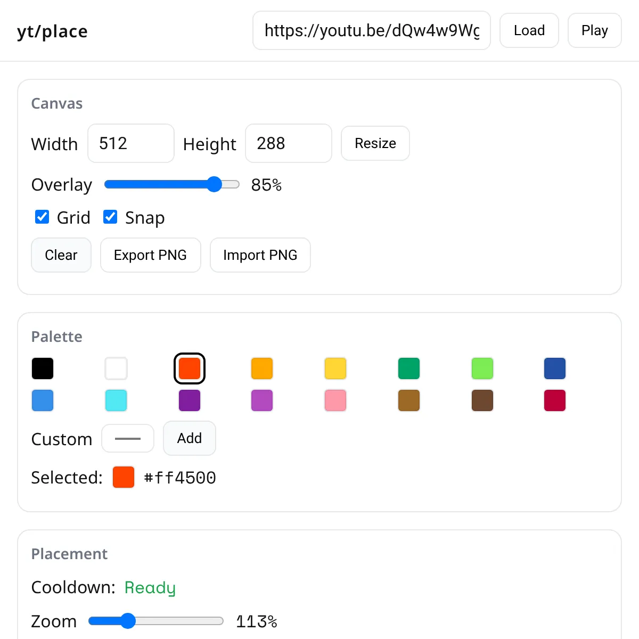Click the Resize button
This screenshot has width=639, height=639.
tap(375, 143)
